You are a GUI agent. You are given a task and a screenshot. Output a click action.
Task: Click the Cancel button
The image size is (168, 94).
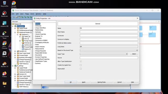119,82
